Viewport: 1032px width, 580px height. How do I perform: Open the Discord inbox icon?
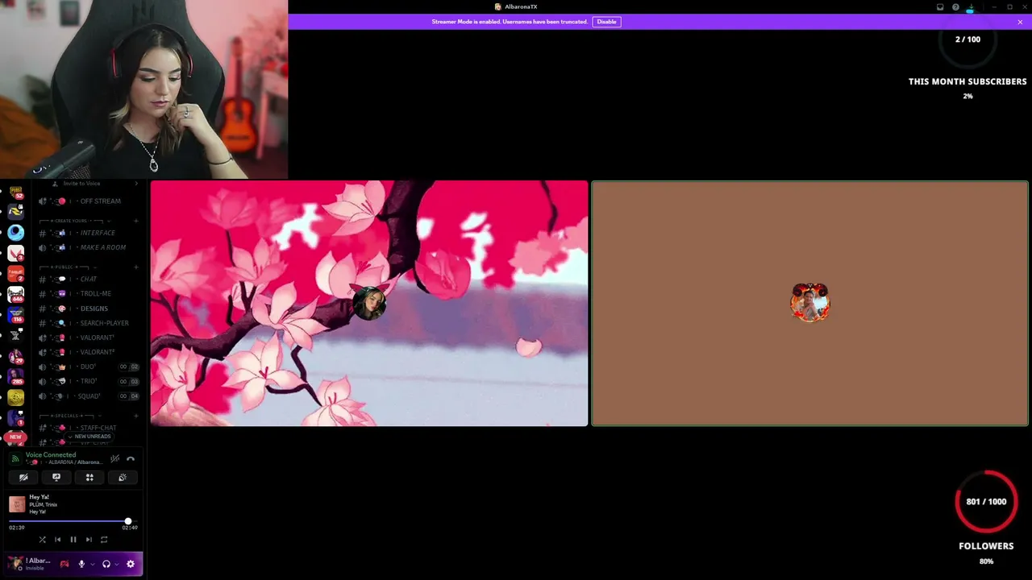[x=940, y=7]
